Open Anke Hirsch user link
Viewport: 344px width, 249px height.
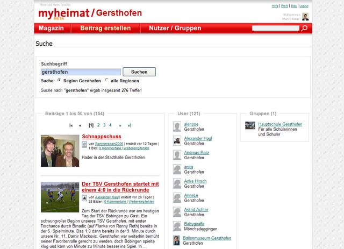coord(195,181)
